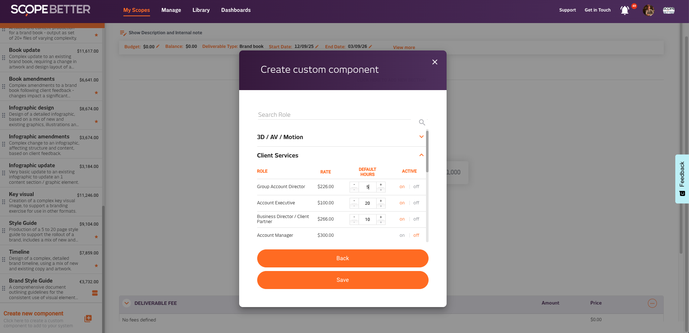Viewport: 689px width, 333px height.
Task: Switch Account Executive role to off
Action: pos(416,203)
